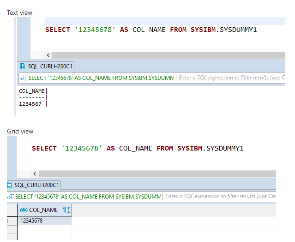Screen dimensions: 295x242
Task: Click SQL script icon in Text view query bar
Action: tap(24, 78)
